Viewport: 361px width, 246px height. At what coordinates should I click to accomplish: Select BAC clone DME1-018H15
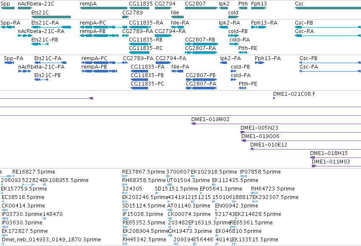(x=336, y=158)
